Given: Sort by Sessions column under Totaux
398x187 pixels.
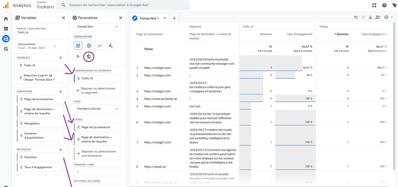Looking at the screenshot, I should pos(342,34).
